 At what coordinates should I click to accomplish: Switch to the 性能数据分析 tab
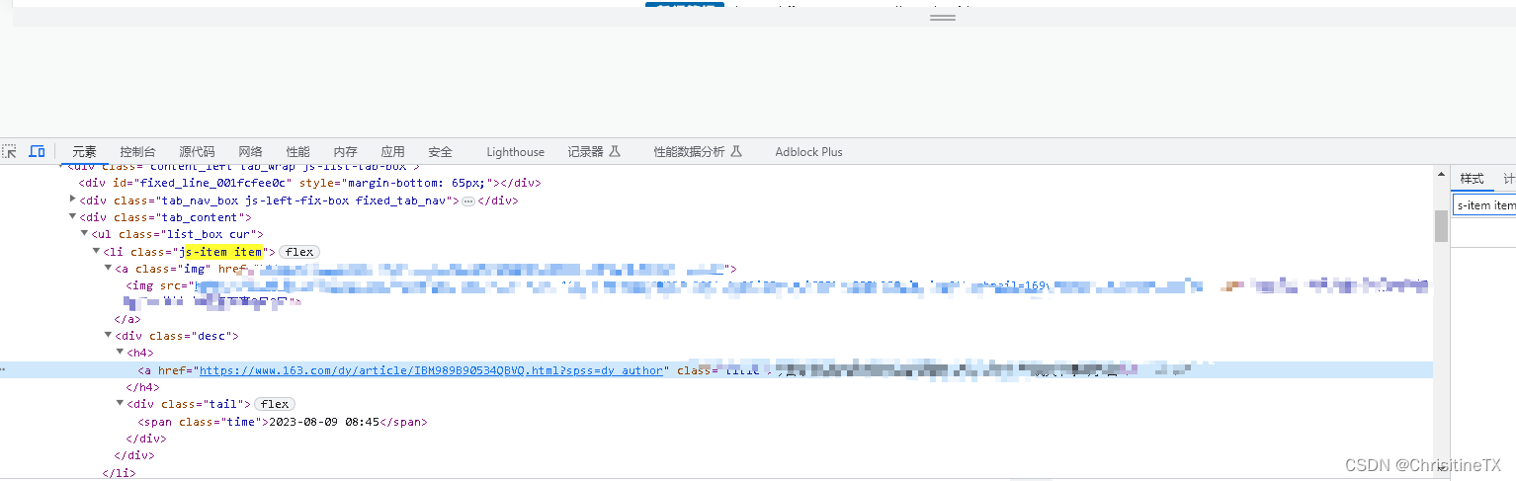[697, 152]
